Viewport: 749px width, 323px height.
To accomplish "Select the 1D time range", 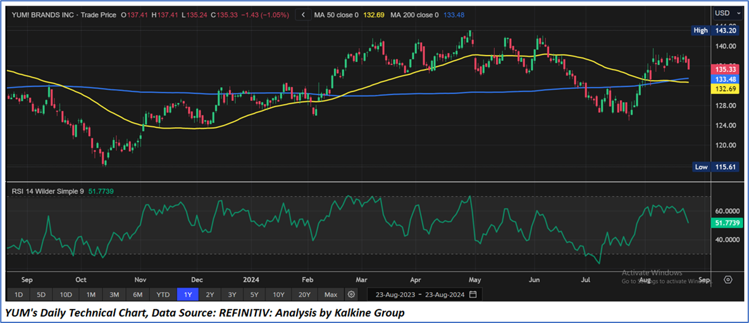I will coord(19,295).
